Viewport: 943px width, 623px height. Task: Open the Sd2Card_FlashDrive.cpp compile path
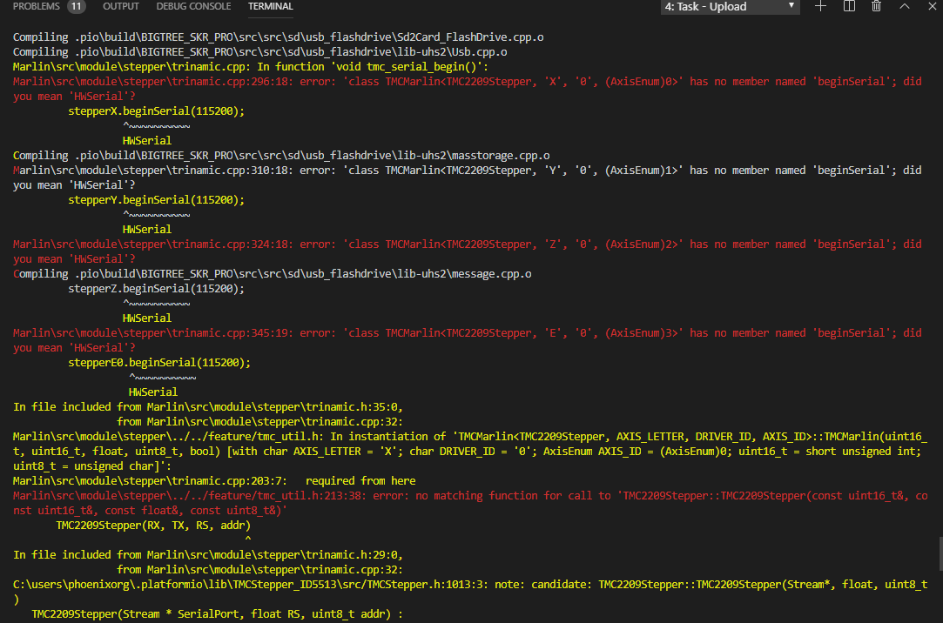261,37
